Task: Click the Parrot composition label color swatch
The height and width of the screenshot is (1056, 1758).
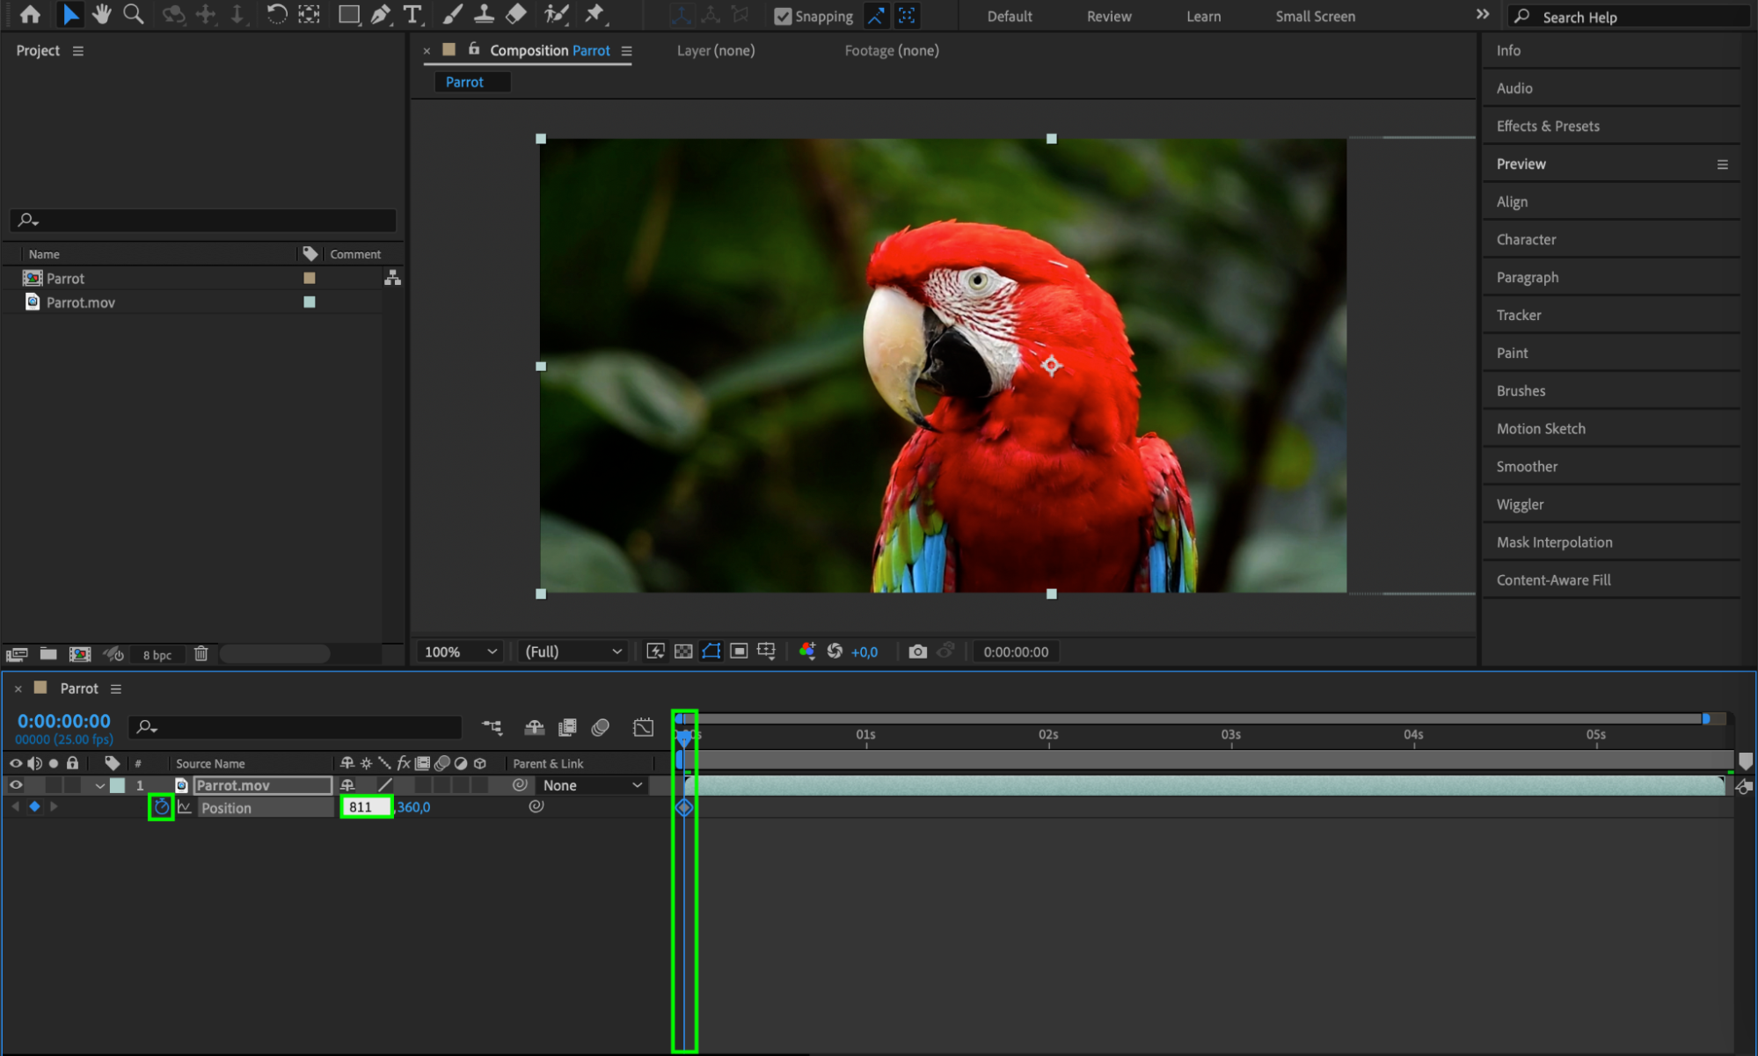Action: pyautogui.click(x=310, y=278)
